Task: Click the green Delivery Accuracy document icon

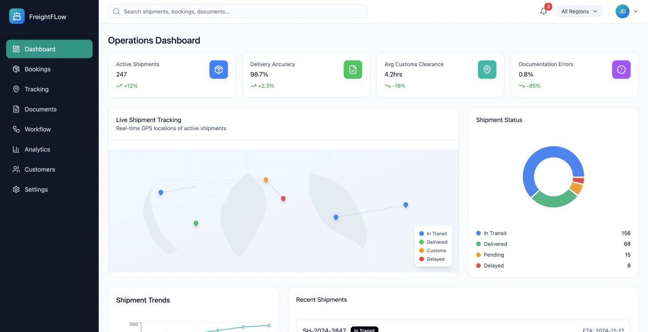Action: click(352, 70)
